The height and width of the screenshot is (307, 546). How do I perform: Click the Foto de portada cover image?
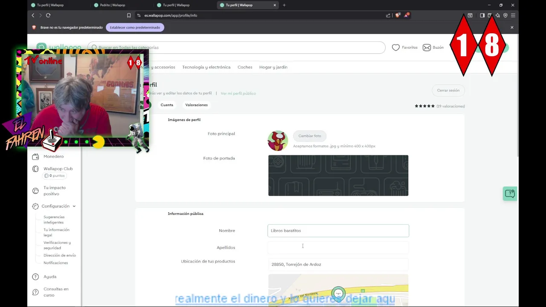click(x=338, y=176)
